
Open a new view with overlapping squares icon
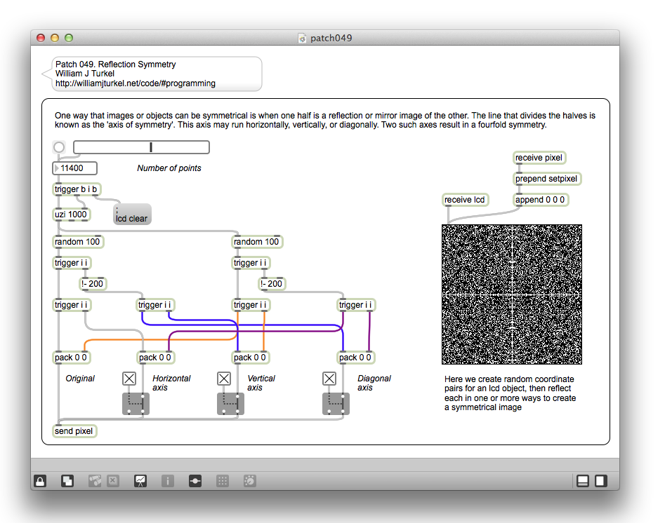[x=67, y=481]
